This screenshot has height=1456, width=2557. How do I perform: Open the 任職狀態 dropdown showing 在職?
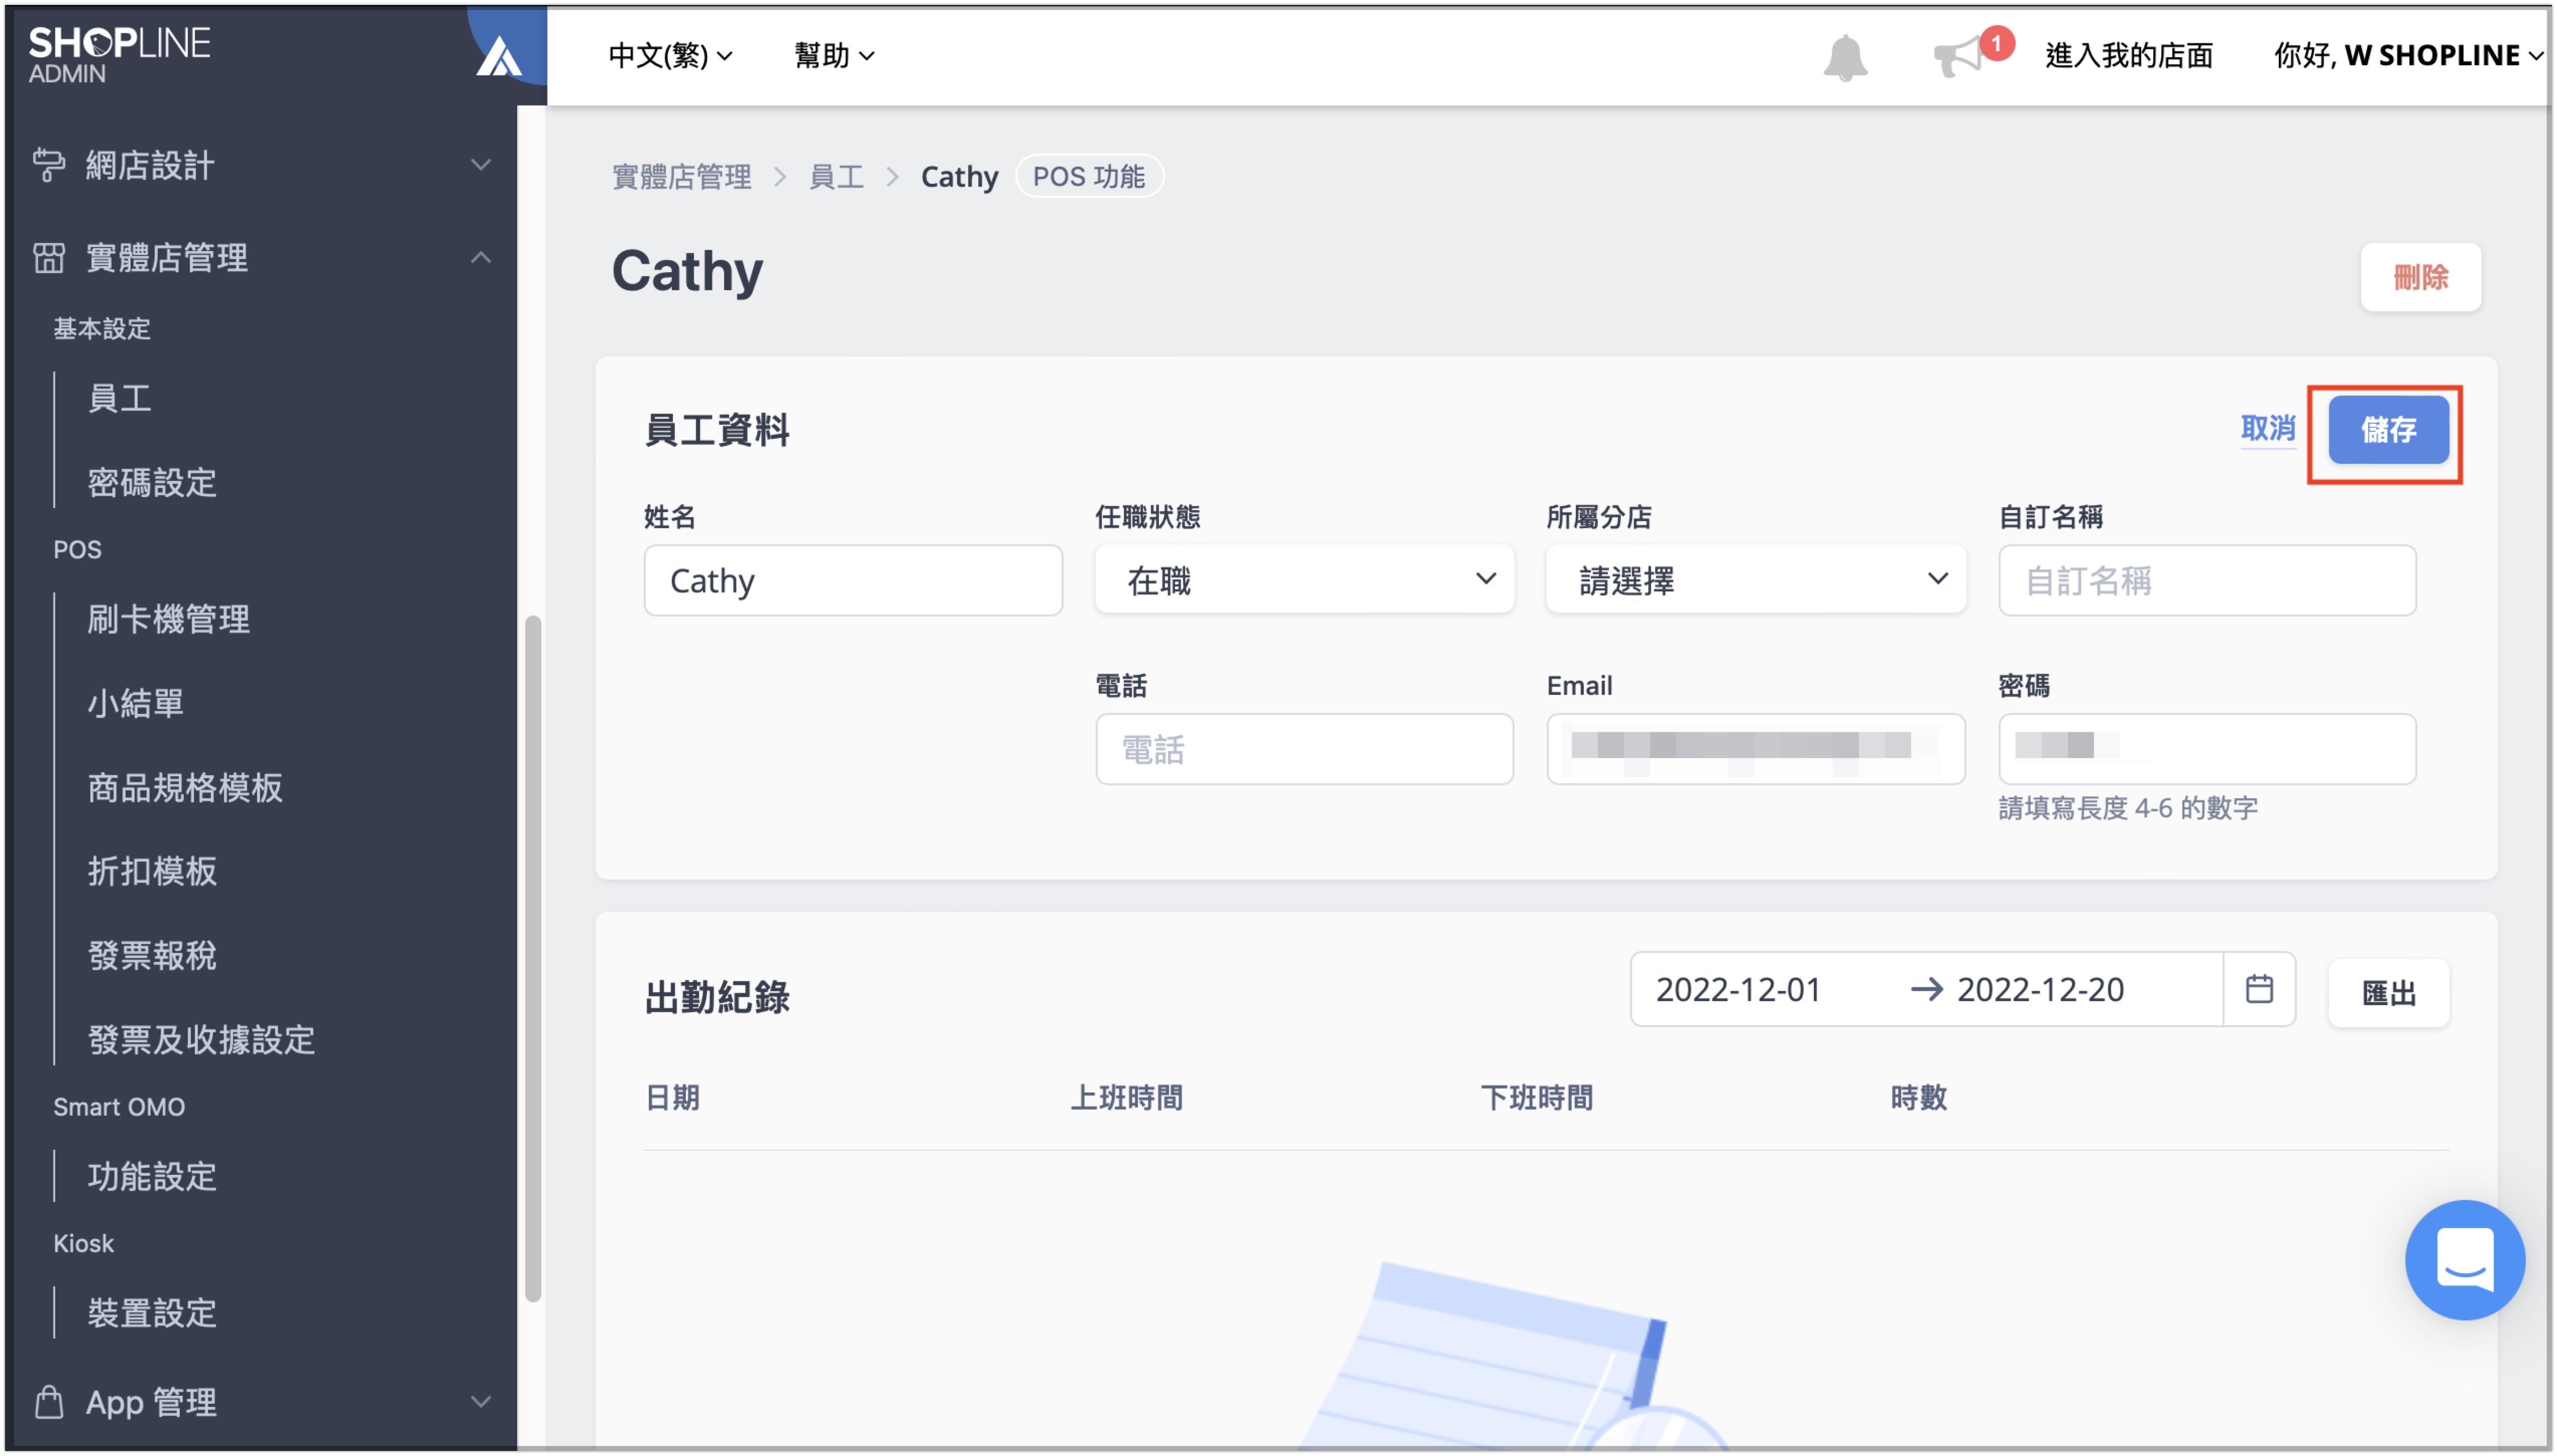[1304, 580]
